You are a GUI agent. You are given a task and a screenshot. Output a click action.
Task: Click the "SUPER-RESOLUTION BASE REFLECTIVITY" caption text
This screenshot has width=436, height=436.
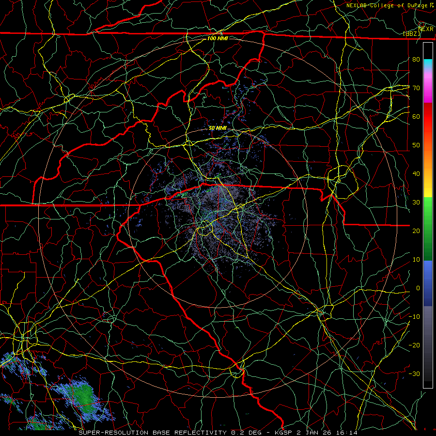click(153, 433)
